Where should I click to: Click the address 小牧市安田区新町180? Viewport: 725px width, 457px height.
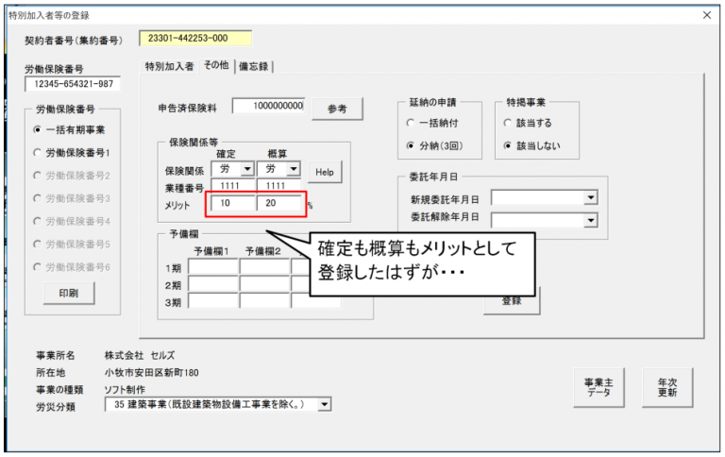[x=152, y=373]
